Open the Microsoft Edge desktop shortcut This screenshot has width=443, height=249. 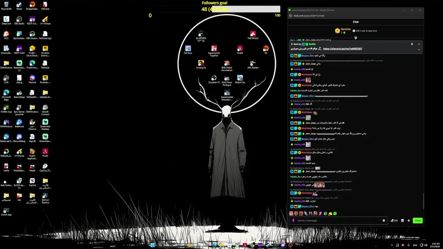pyautogui.click(x=6, y=95)
